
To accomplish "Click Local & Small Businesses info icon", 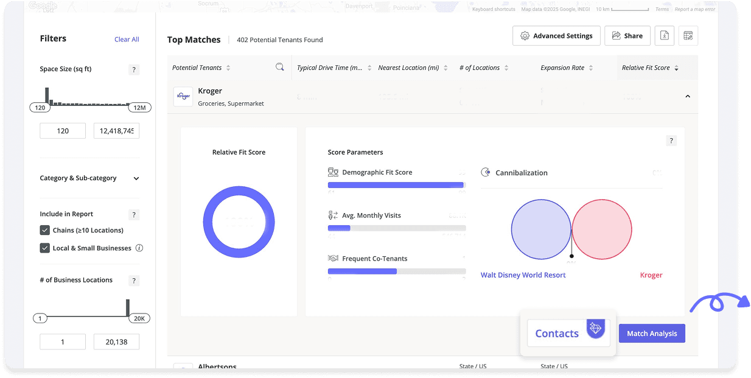I will (139, 248).
